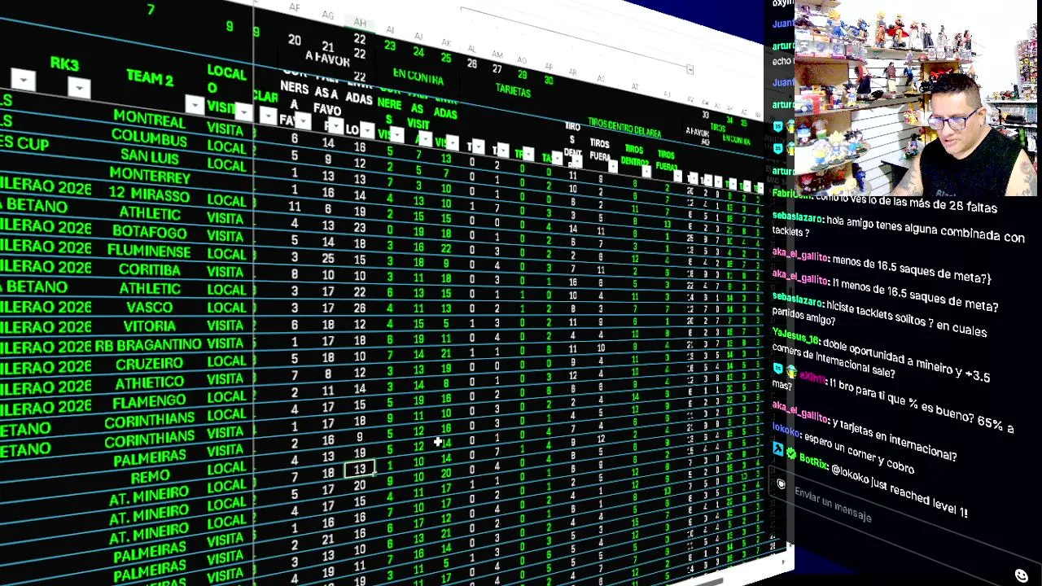Select the 'COLUMBUS' team cell
This screenshot has width=1042, height=586.
pyautogui.click(x=149, y=138)
